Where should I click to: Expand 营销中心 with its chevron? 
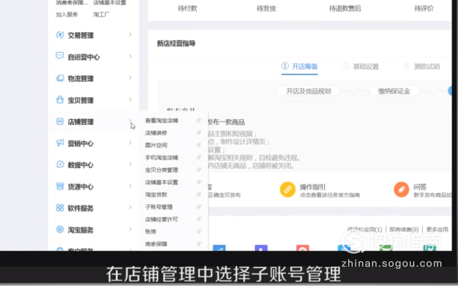pos(130,143)
